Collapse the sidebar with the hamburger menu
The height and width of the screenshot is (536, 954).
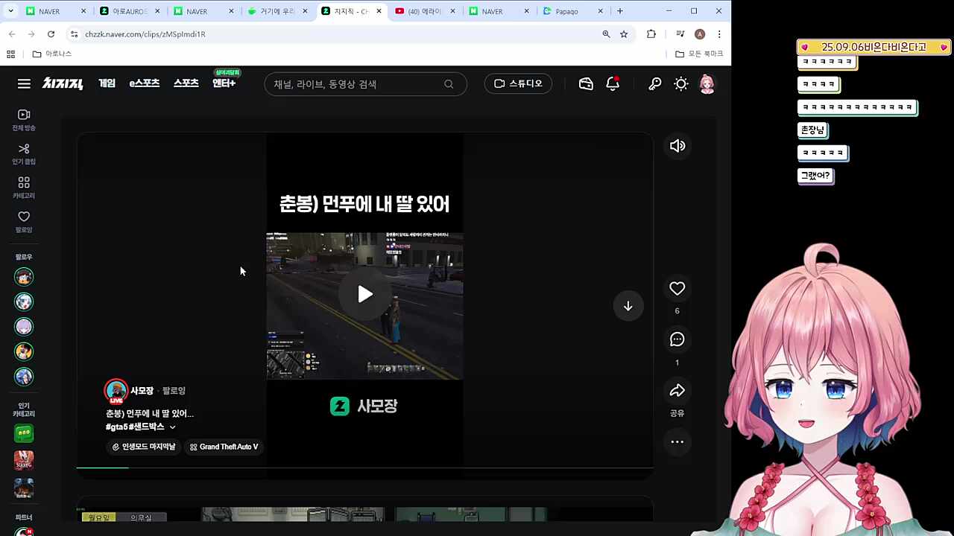(24, 83)
